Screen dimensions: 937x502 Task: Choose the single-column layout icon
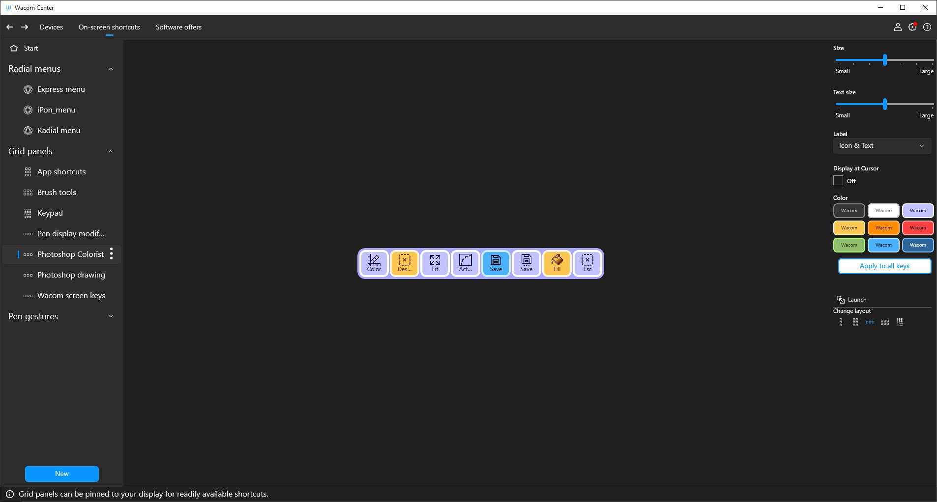[x=841, y=322]
